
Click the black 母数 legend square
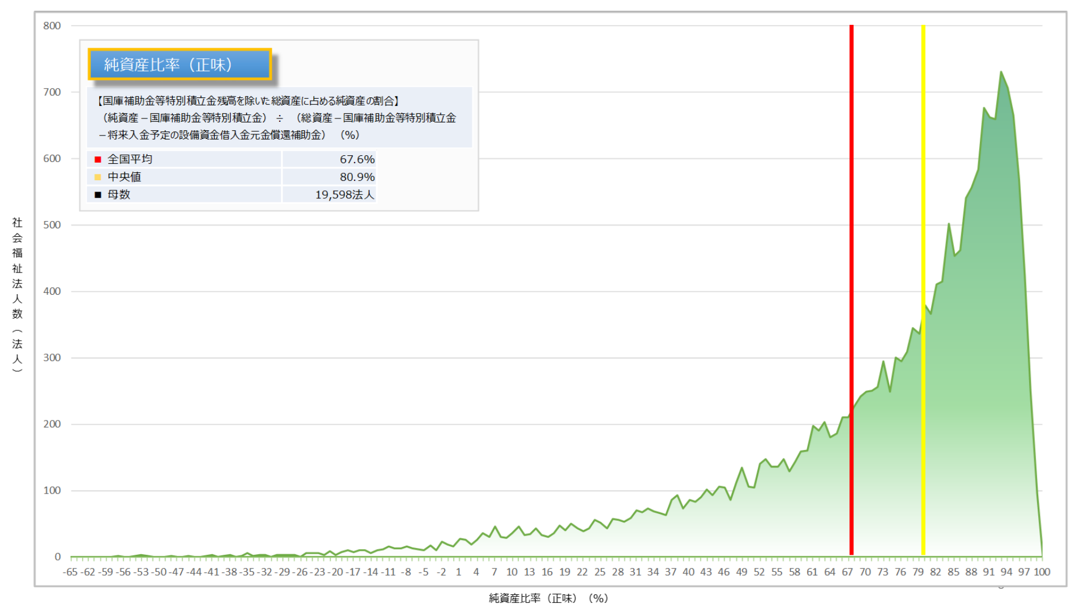98,195
